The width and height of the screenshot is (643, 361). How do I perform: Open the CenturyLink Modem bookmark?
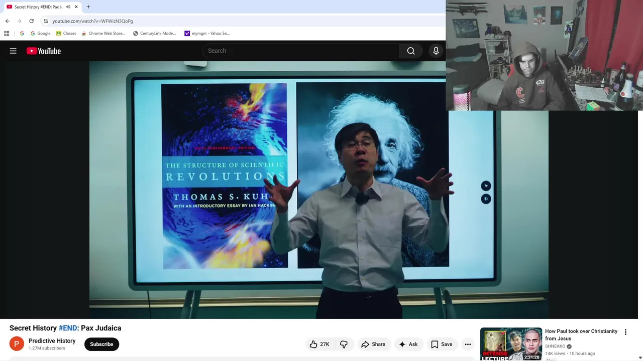click(x=154, y=34)
